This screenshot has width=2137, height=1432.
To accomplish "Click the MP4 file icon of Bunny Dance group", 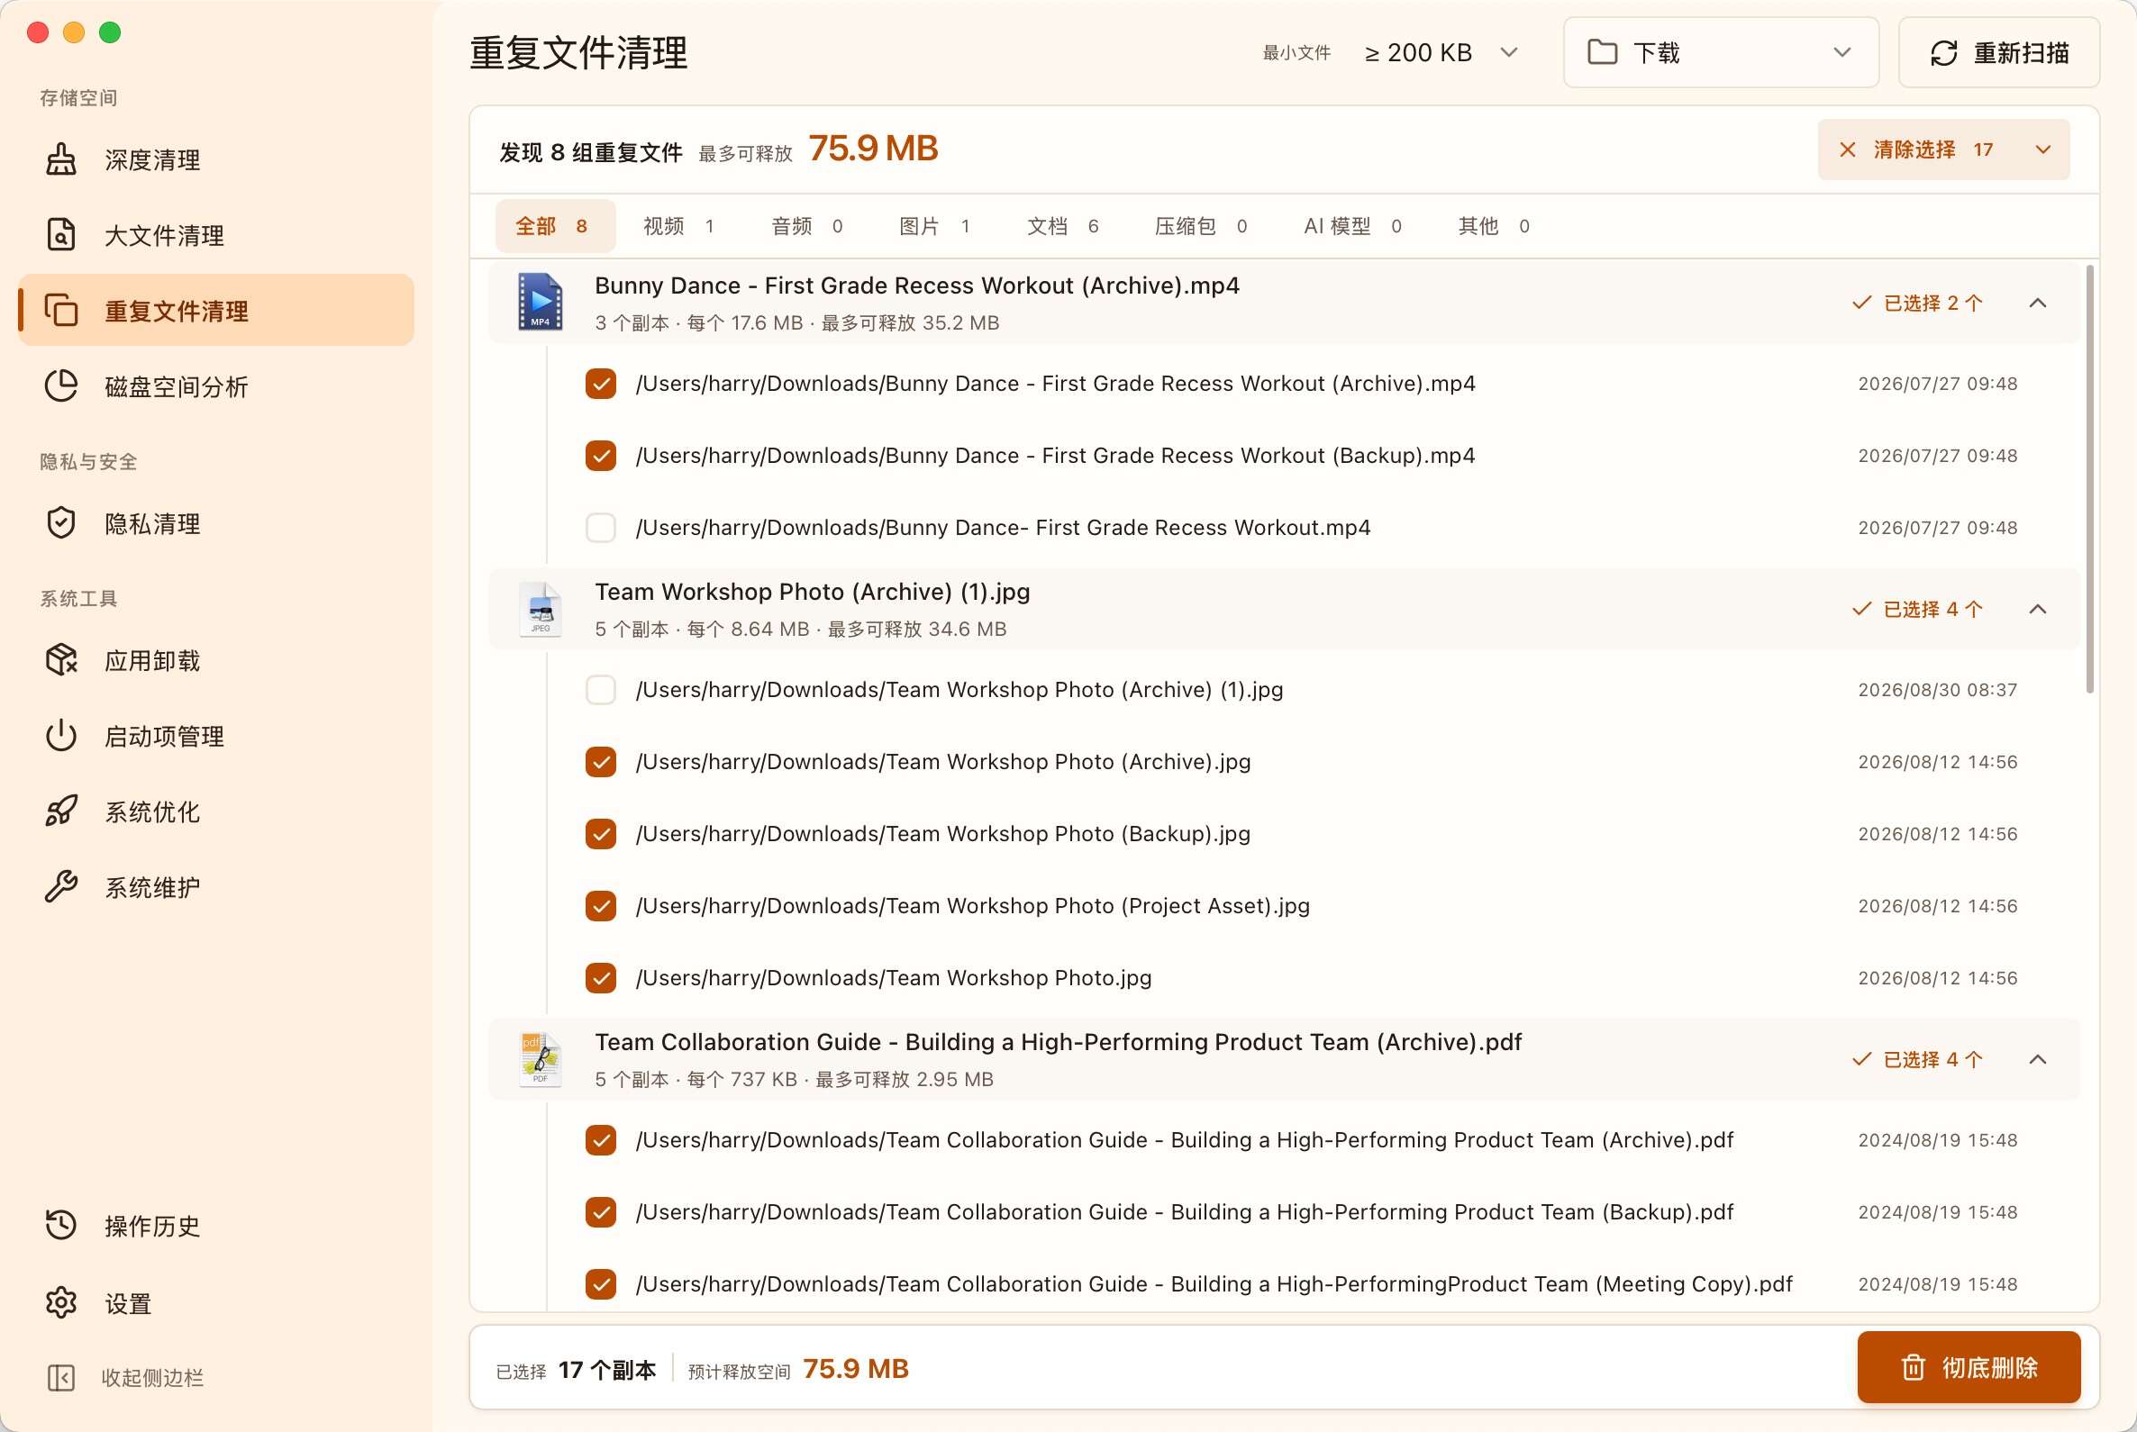I will tap(541, 302).
